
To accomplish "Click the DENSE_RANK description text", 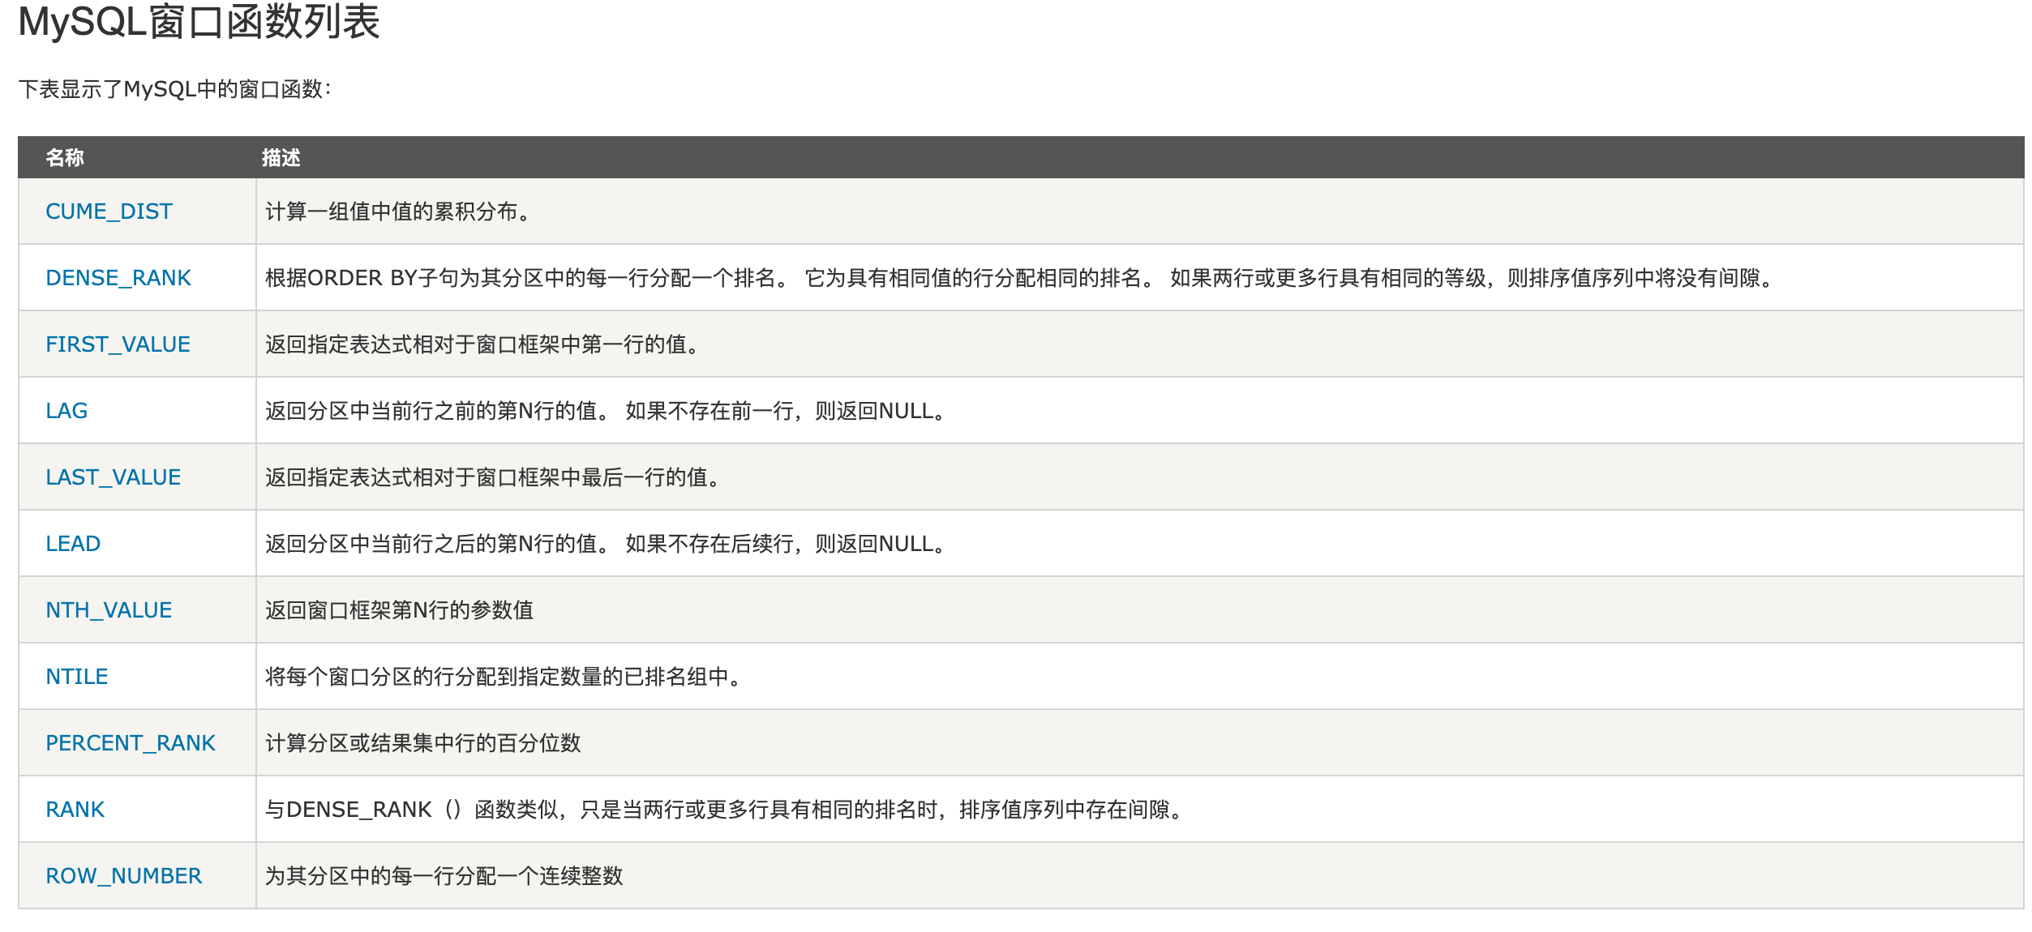I will point(1018,278).
